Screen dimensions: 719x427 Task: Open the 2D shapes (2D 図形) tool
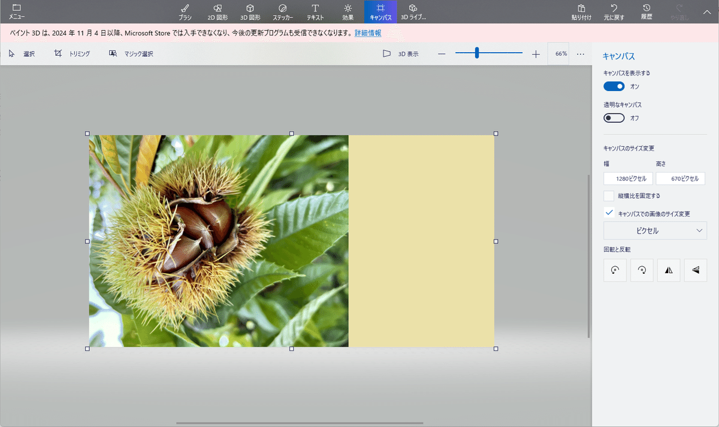point(218,11)
